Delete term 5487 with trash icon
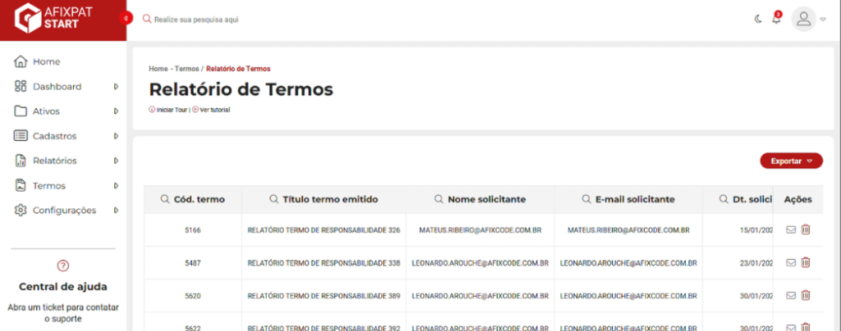Image resolution: width=841 pixels, height=331 pixels. pyautogui.click(x=806, y=262)
